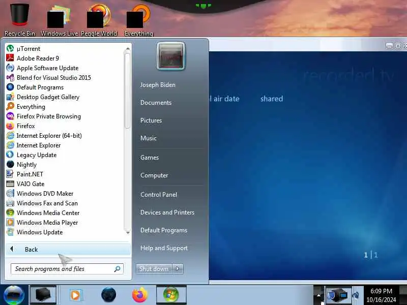Select Peggle World desktop shortcut

point(99,19)
